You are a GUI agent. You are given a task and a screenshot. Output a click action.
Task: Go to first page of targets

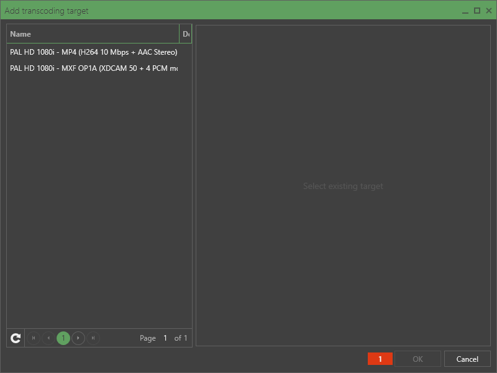[x=34, y=338]
